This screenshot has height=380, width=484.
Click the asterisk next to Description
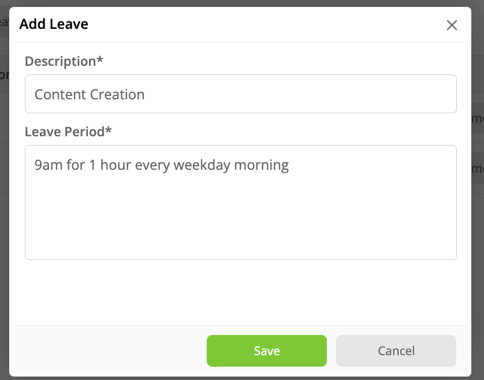[100, 59]
